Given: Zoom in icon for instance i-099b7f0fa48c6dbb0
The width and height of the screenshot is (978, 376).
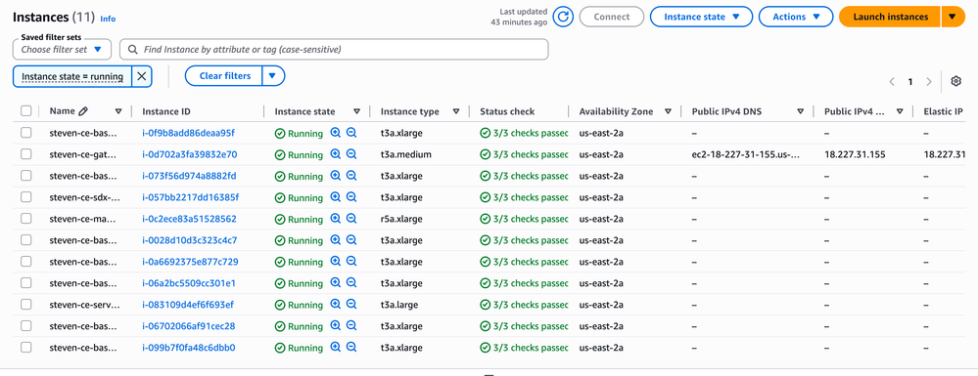Looking at the screenshot, I should (x=336, y=348).
